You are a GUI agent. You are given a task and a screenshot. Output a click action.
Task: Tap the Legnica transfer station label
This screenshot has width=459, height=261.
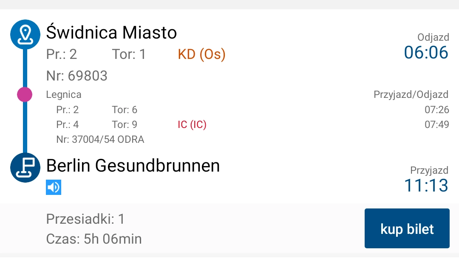click(x=64, y=94)
